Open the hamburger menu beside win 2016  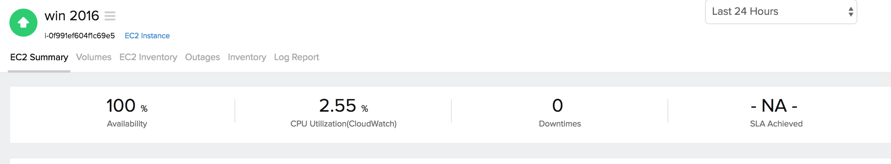(110, 16)
